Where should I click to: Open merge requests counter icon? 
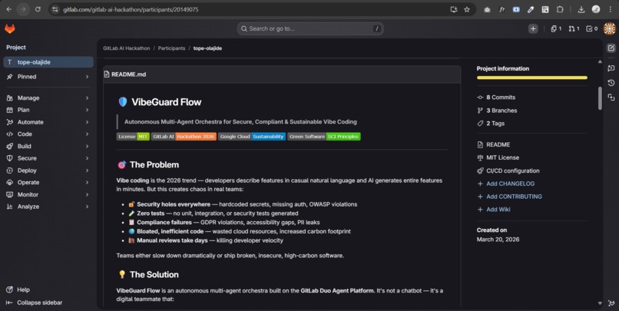pos(574,28)
